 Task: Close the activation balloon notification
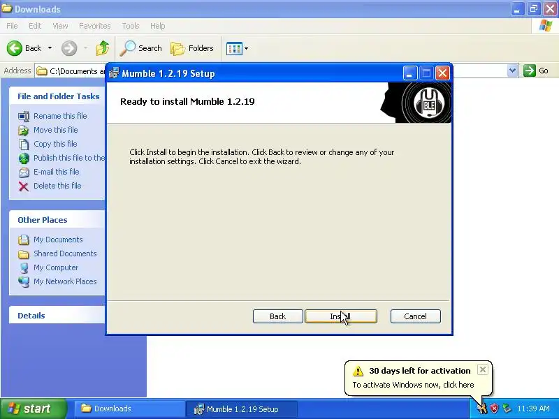(x=482, y=369)
